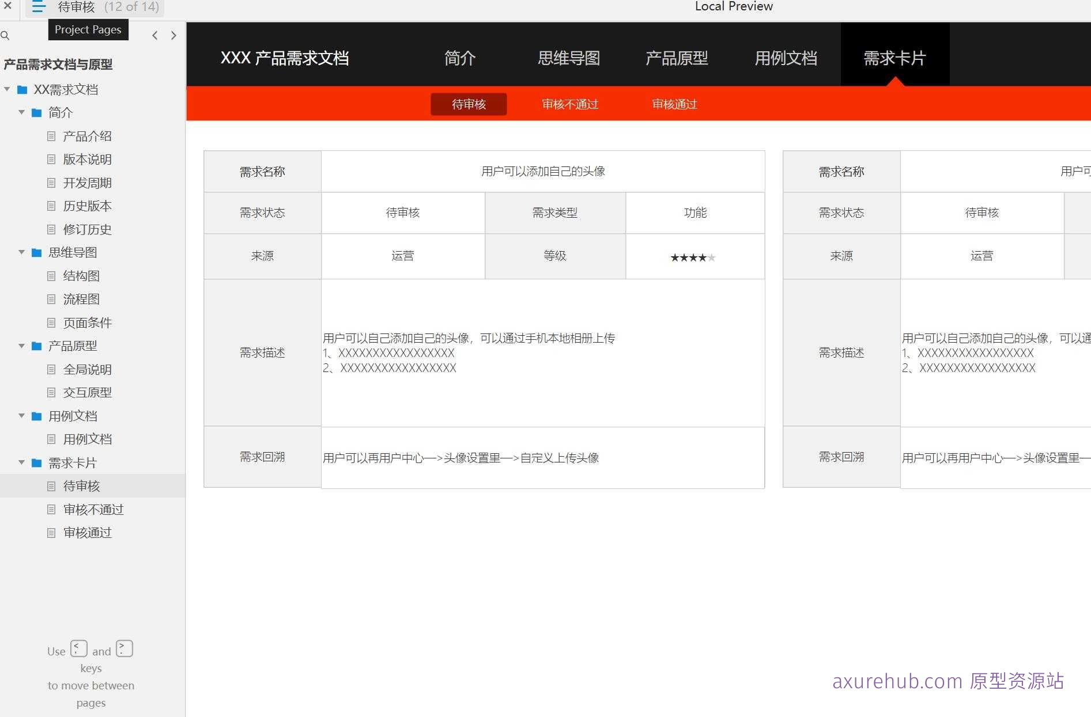The height and width of the screenshot is (717, 1091).
Task: Collapse the 用例文档 folder
Action: click(21, 416)
